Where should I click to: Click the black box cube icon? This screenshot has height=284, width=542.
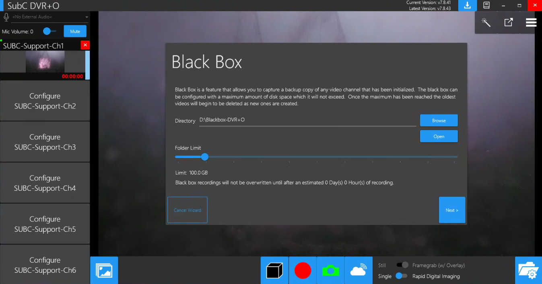pos(274,270)
